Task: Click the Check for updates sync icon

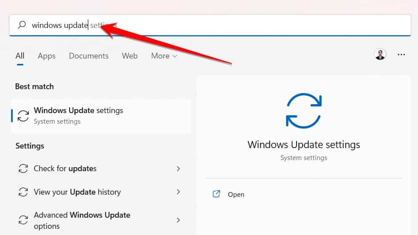Action: 23,168
